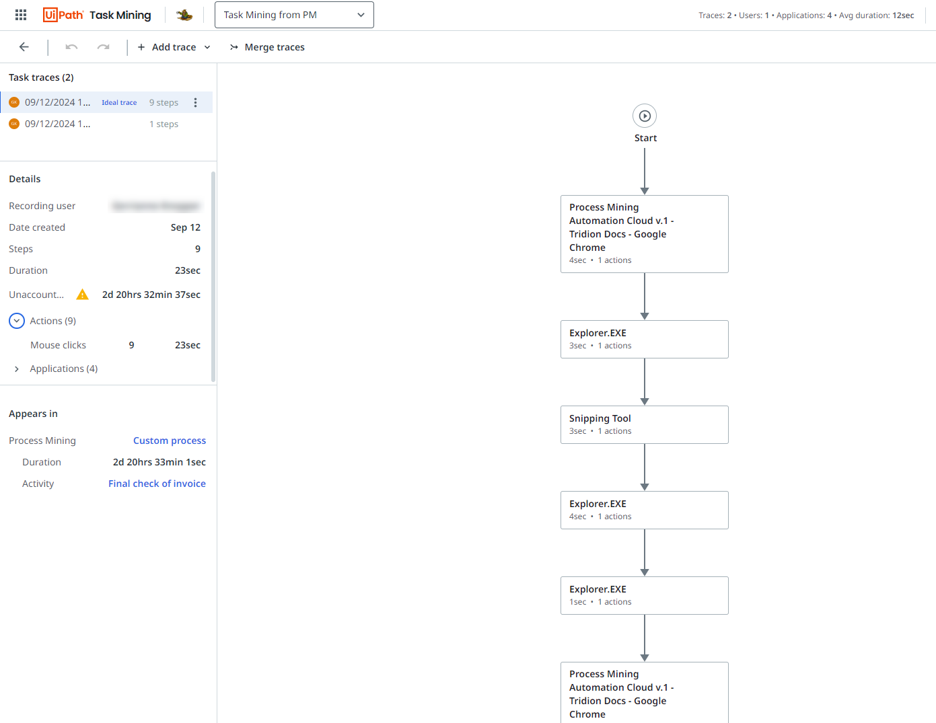The image size is (936, 723).
Task: Click the Task traces (2) heading
Action: click(x=41, y=77)
